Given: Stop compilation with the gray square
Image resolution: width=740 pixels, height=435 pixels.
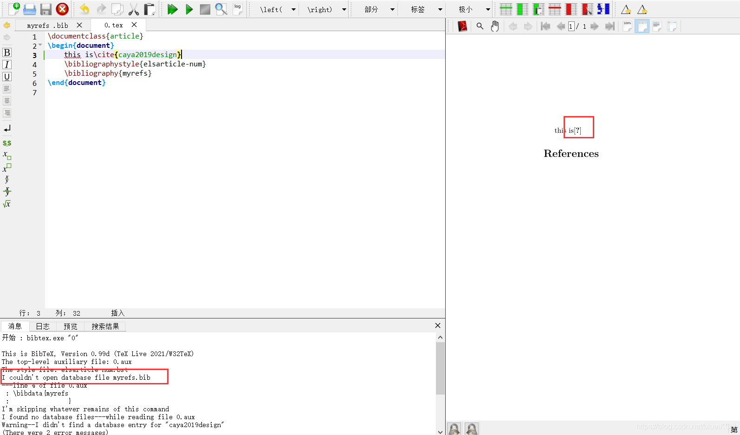Looking at the screenshot, I should pyautogui.click(x=205, y=9).
